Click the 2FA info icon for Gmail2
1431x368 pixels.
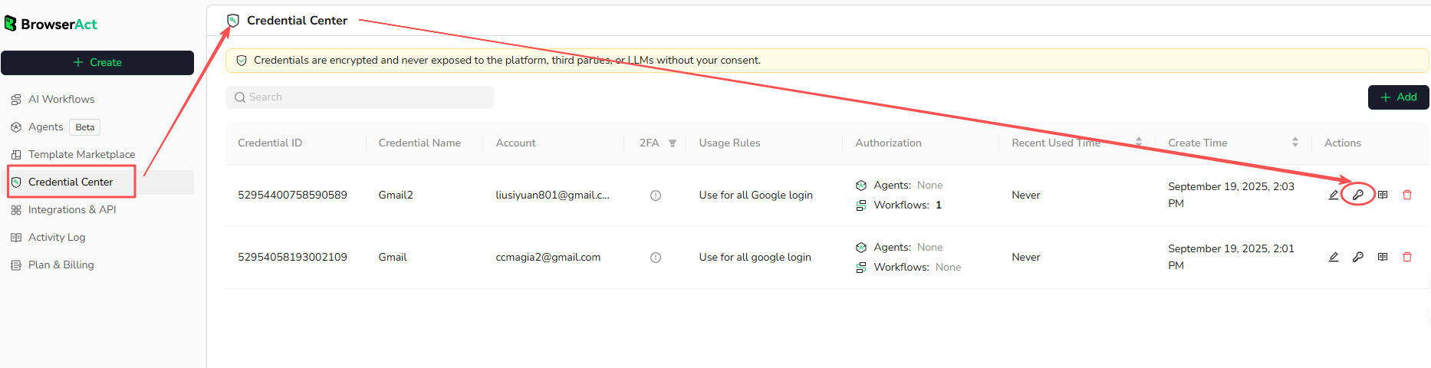point(656,195)
